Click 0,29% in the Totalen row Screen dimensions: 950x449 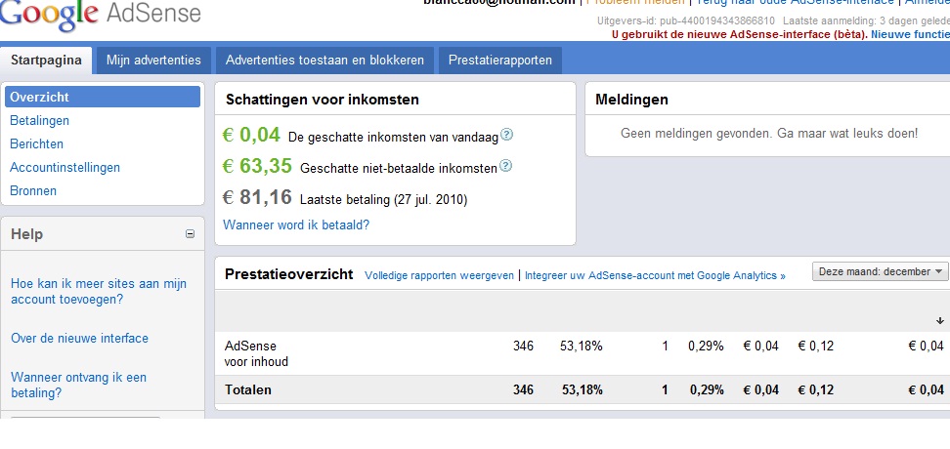coord(707,390)
